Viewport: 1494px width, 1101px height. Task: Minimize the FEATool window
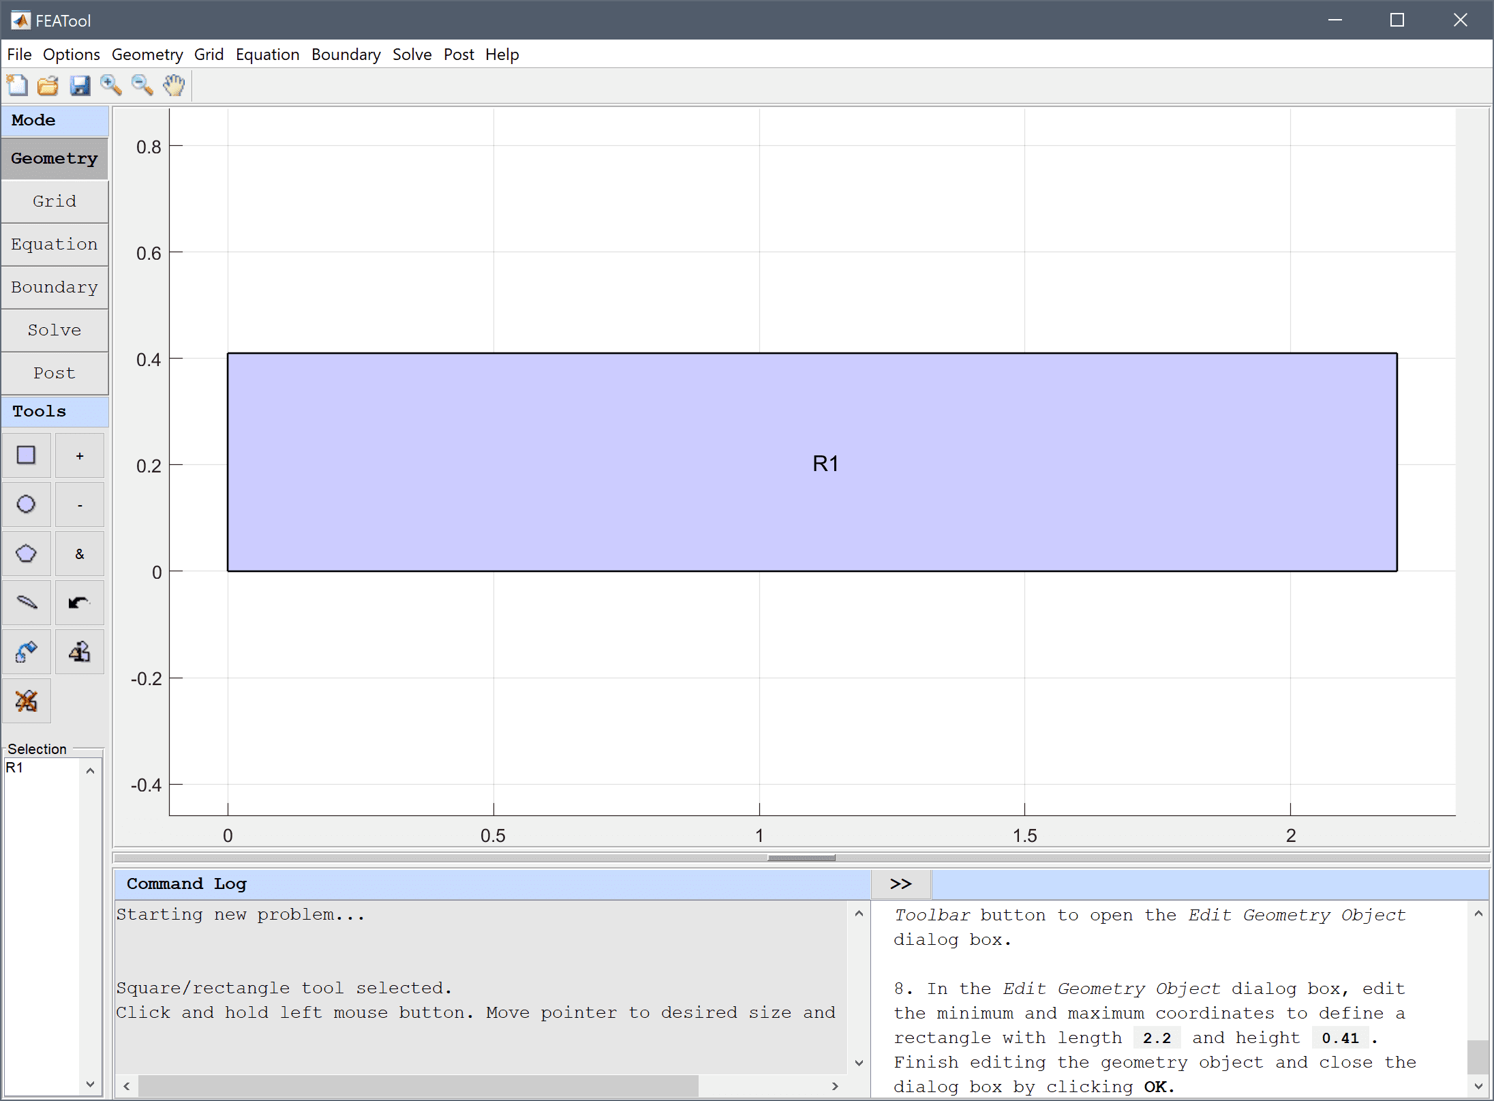click(x=1335, y=20)
